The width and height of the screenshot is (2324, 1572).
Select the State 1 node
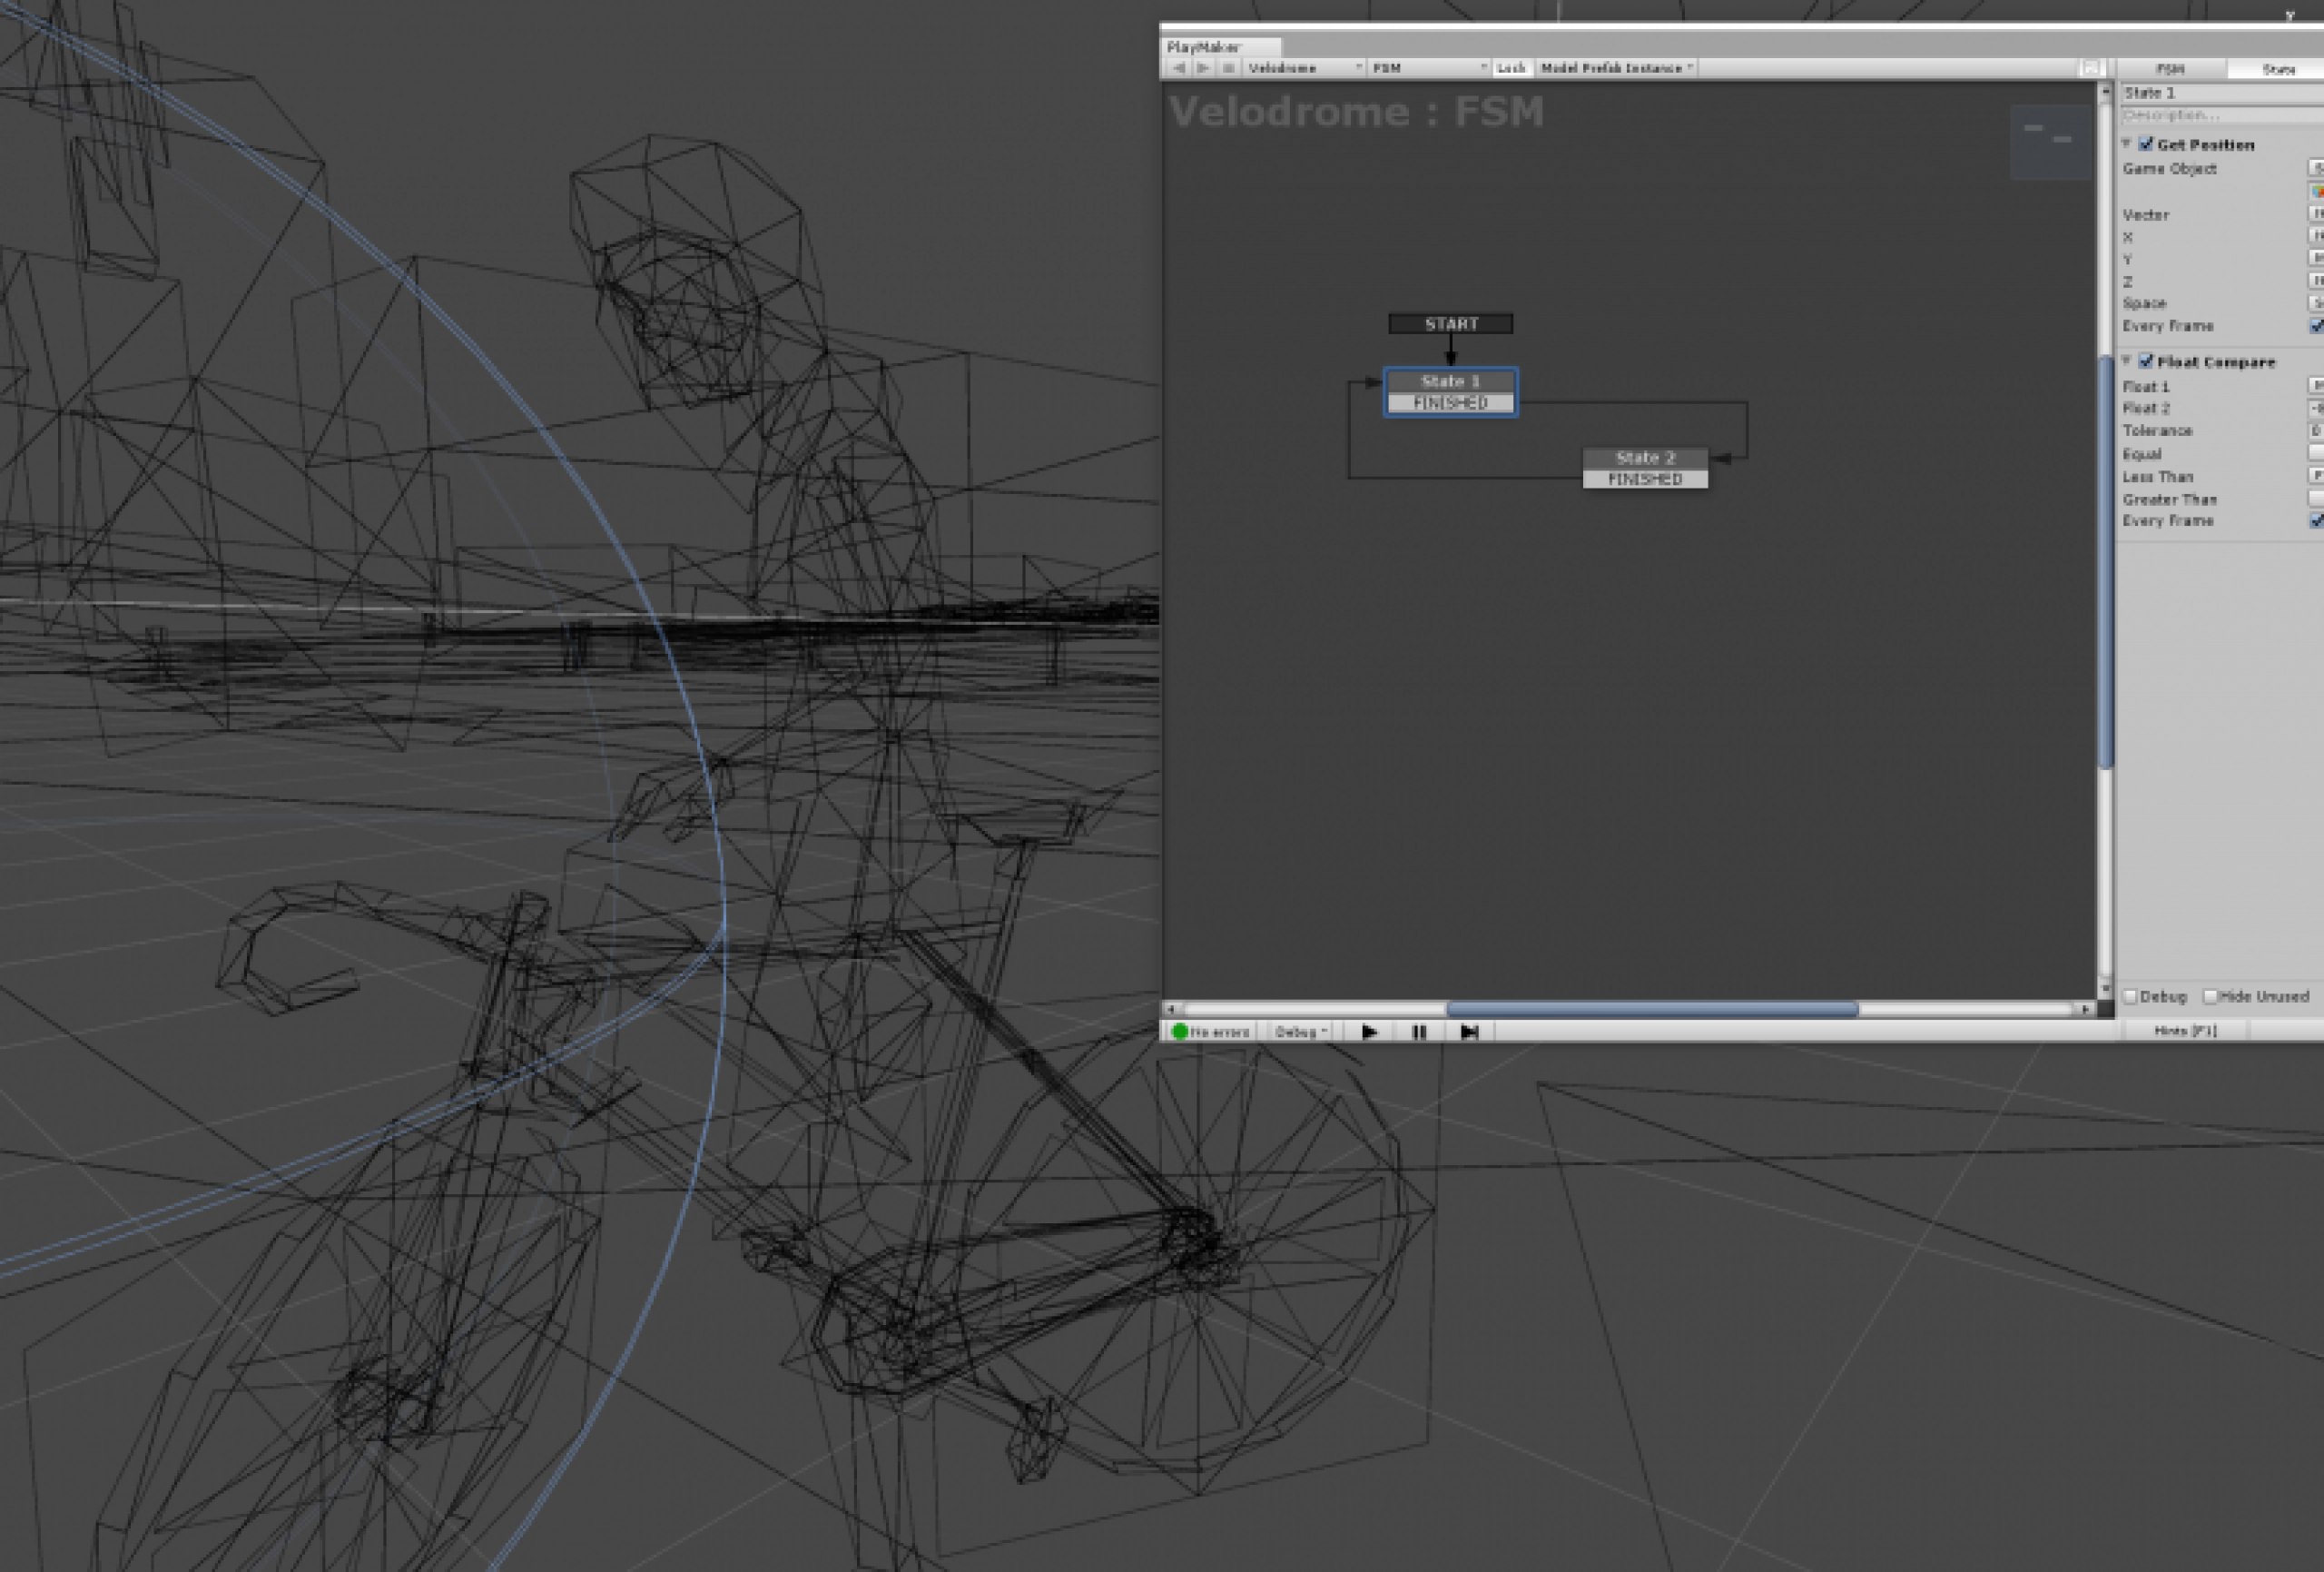(1451, 381)
